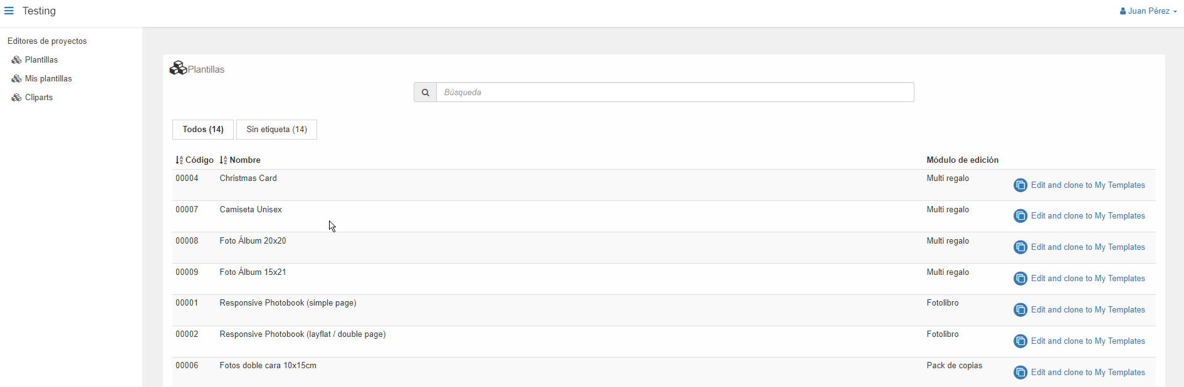Open the hamburger menu icon
Screen dimensions: 1184x387
tap(9, 11)
